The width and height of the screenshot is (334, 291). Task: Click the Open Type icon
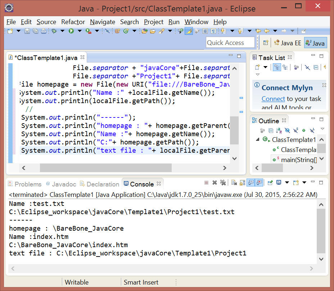(x=144, y=31)
